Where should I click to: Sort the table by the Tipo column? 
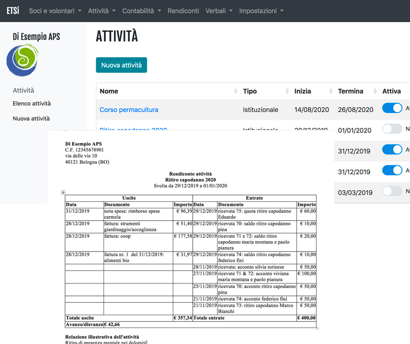point(265,91)
